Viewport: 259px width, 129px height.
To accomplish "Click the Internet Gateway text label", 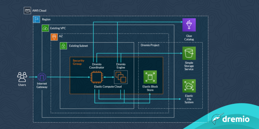I will pos(42,85).
